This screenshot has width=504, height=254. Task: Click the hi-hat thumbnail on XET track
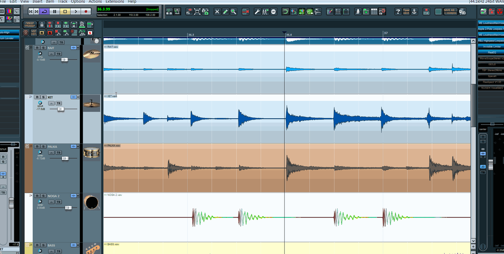click(x=91, y=103)
